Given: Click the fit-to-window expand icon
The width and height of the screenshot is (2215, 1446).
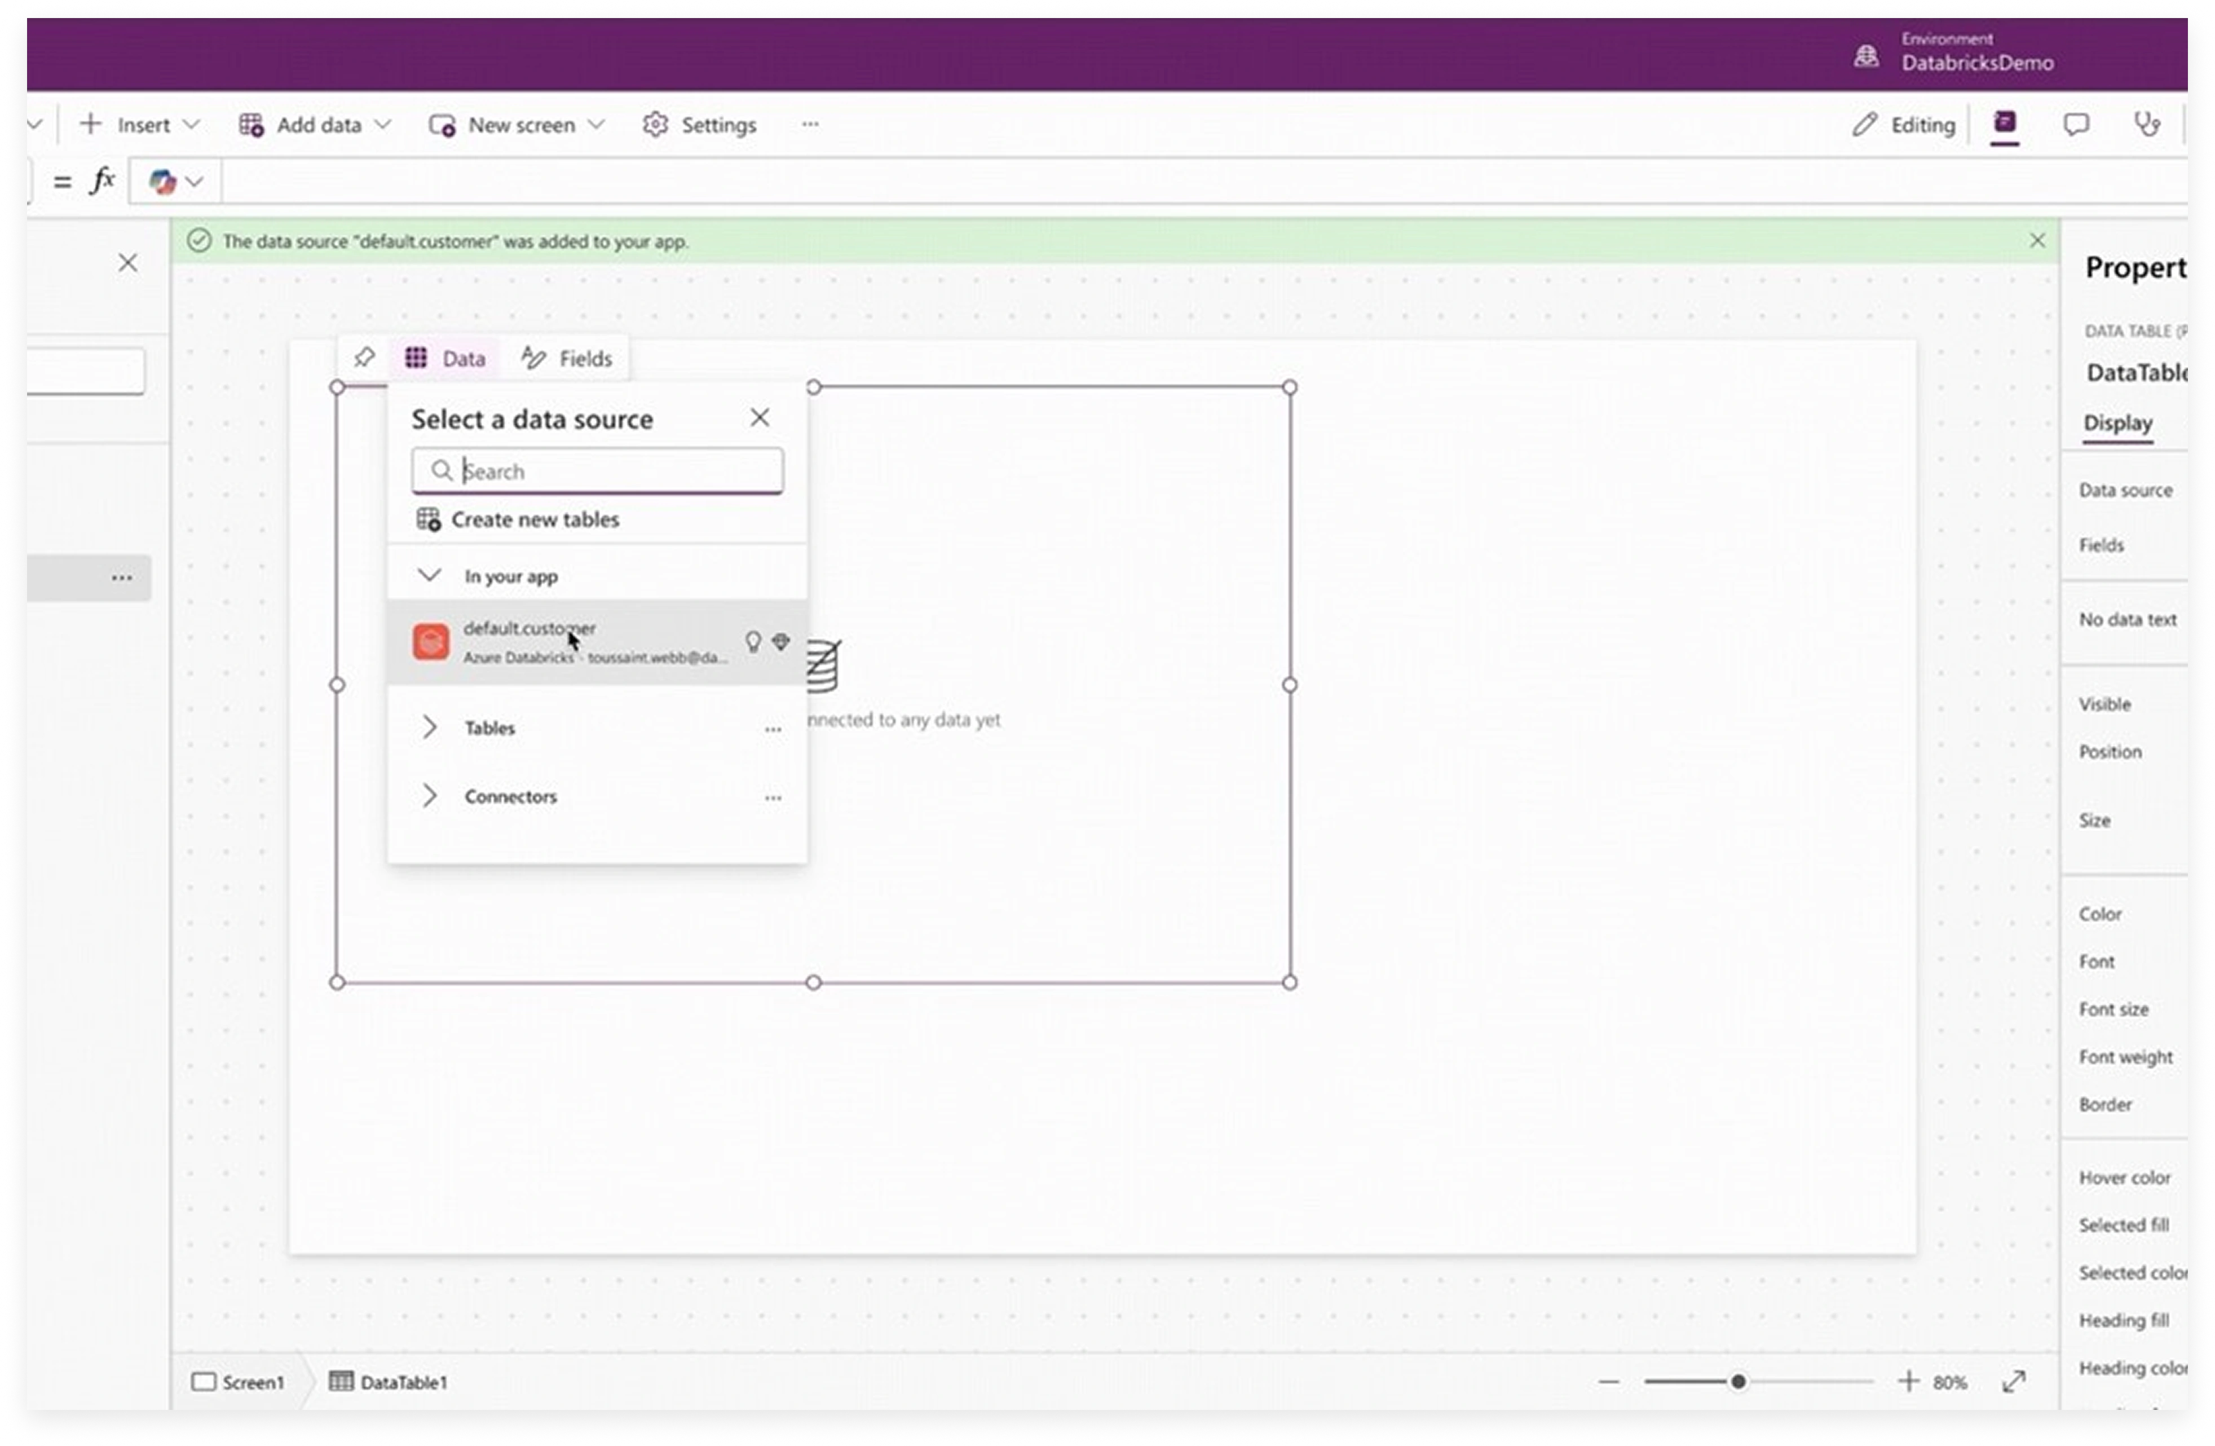Looking at the screenshot, I should pos(2014,1382).
